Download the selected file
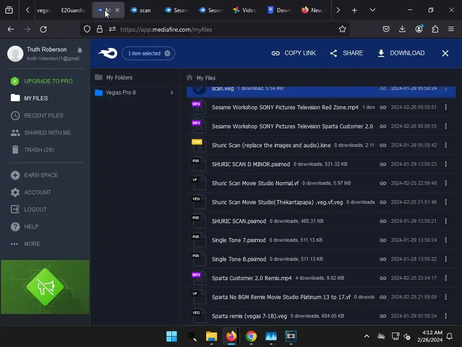The image size is (462, 347). pyautogui.click(x=401, y=53)
